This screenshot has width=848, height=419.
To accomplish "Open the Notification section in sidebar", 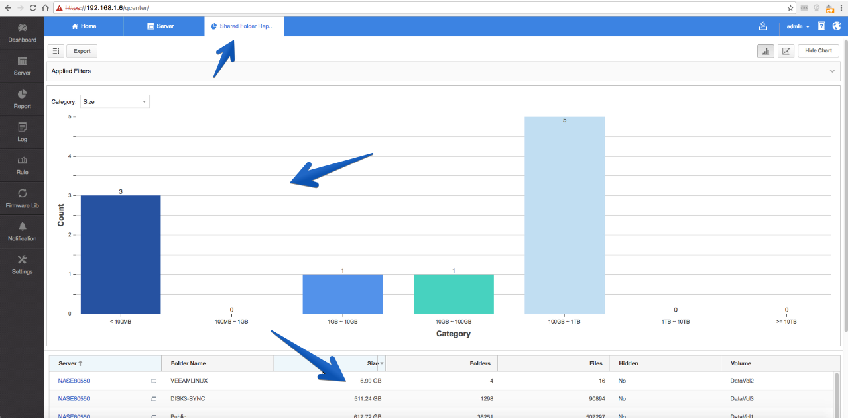I will click(x=22, y=232).
